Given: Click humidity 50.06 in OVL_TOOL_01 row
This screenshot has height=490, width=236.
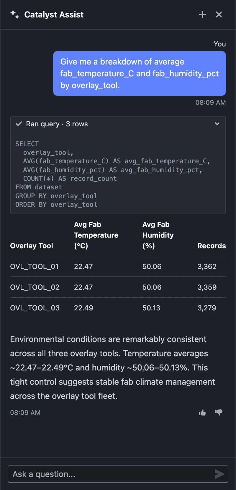Looking at the screenshot, I should 152,267.
